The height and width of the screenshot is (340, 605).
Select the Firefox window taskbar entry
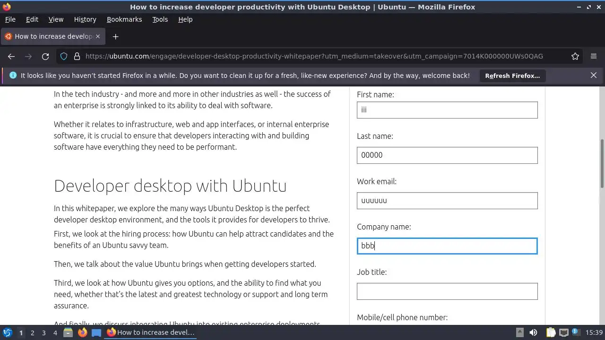[151, 332]
